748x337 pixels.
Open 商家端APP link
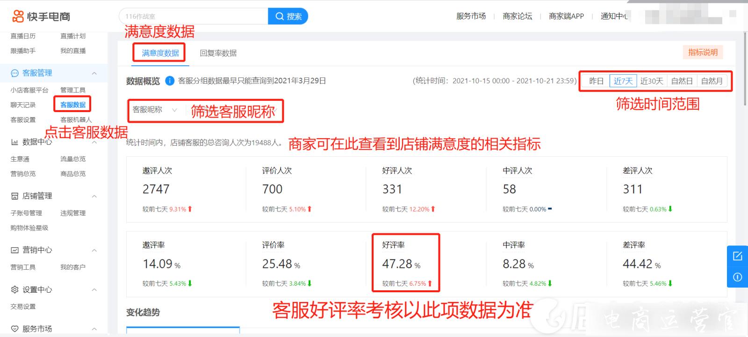coord(566,16)
